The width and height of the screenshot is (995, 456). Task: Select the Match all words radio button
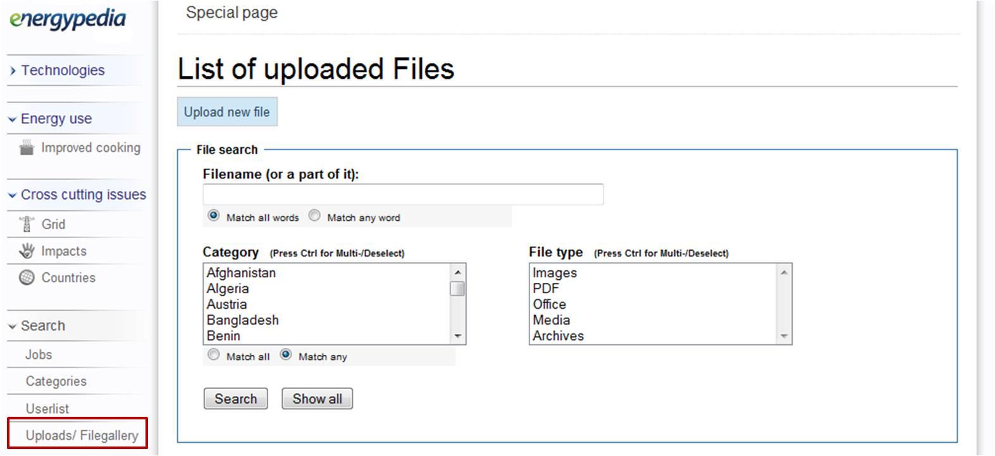coord(214,216)
